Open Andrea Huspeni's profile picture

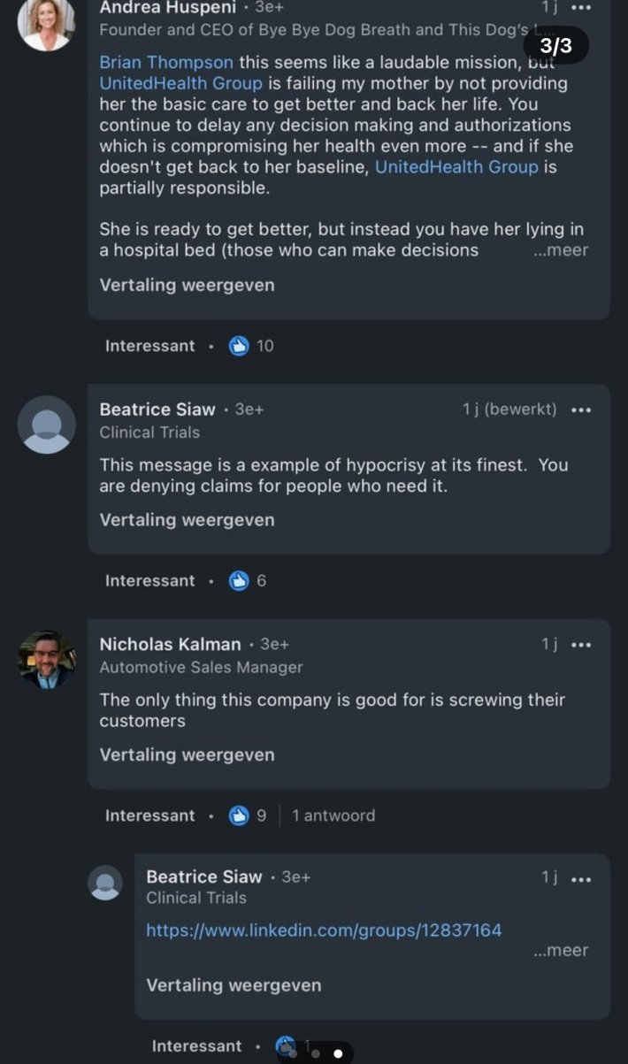[x=46, y=23]
